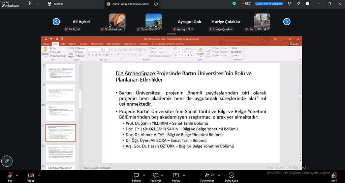The image size is (345, 183).
Task: Switch to the Görünüm ribbon tab
Action: point(144,44)
